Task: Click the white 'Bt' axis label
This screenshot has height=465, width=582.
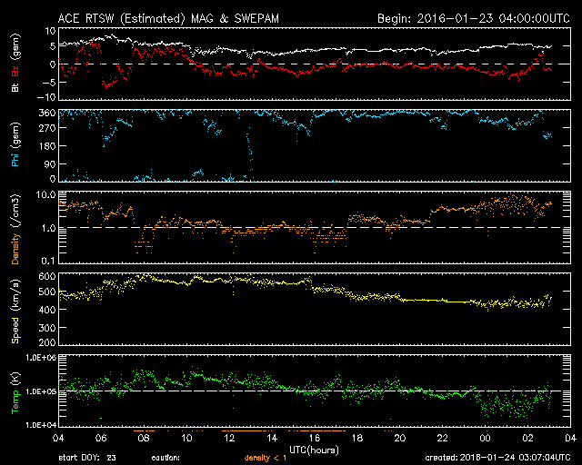Action: point(15,87)
